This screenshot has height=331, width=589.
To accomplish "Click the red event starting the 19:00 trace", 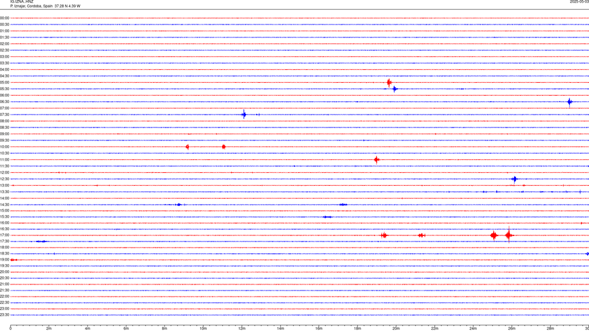I will point(13,260).
